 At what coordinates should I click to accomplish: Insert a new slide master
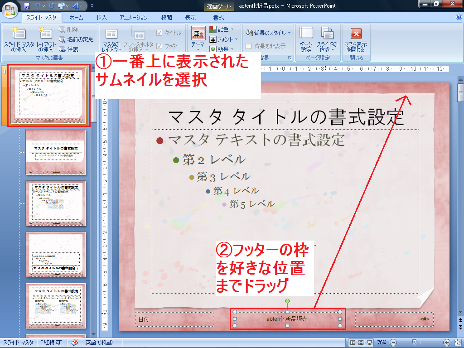coord(19,40)
